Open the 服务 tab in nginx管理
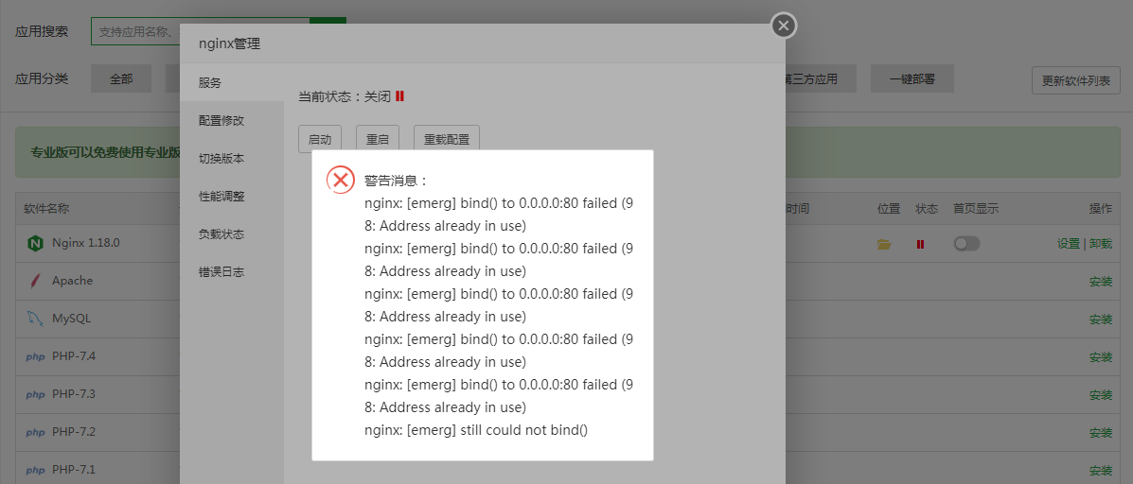The height and width of the screenshot is (484, 1133). tap(232, 83)
